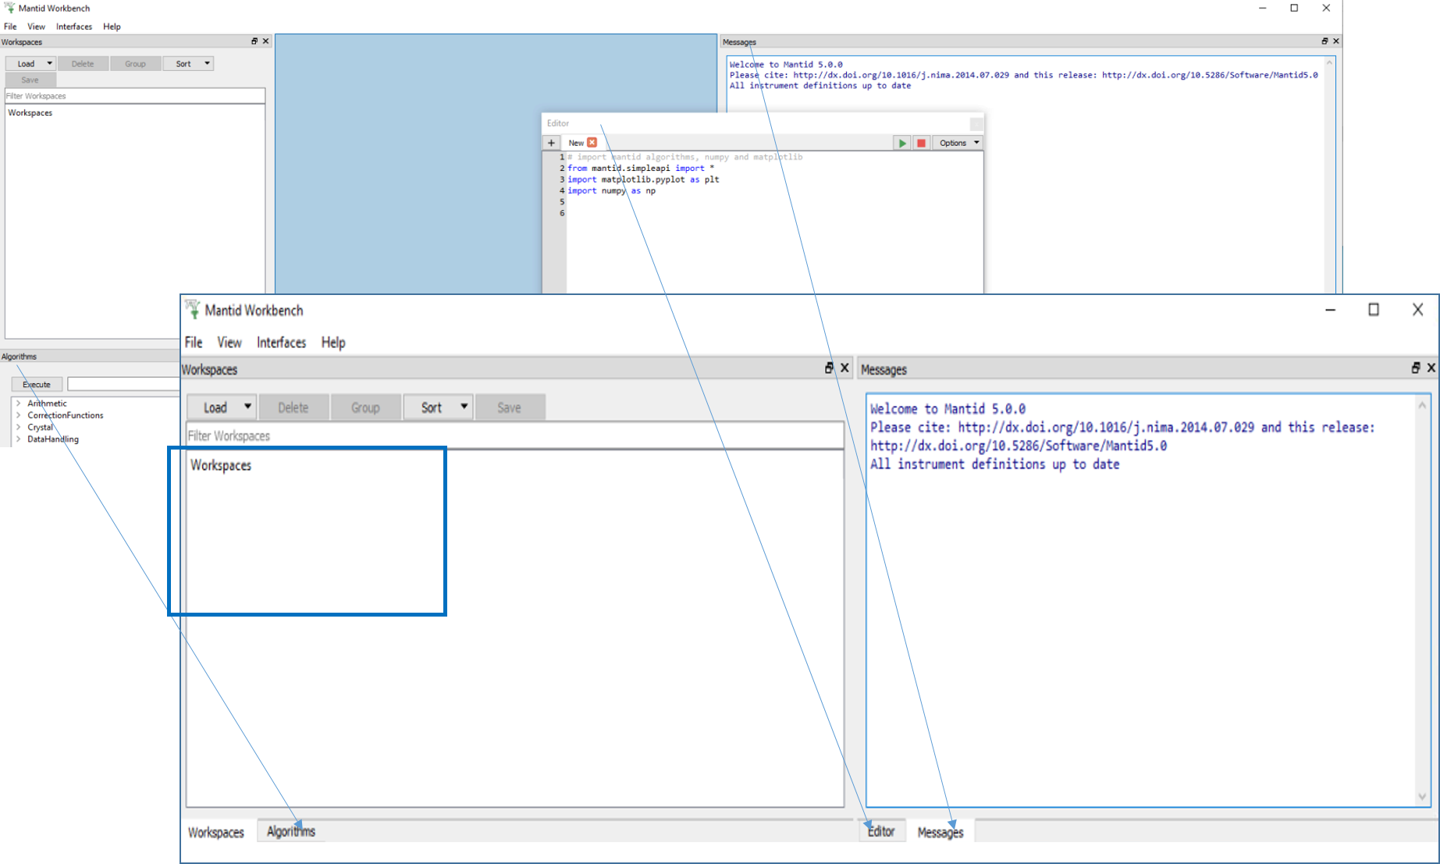Open the editor Options dropdown

958,143
